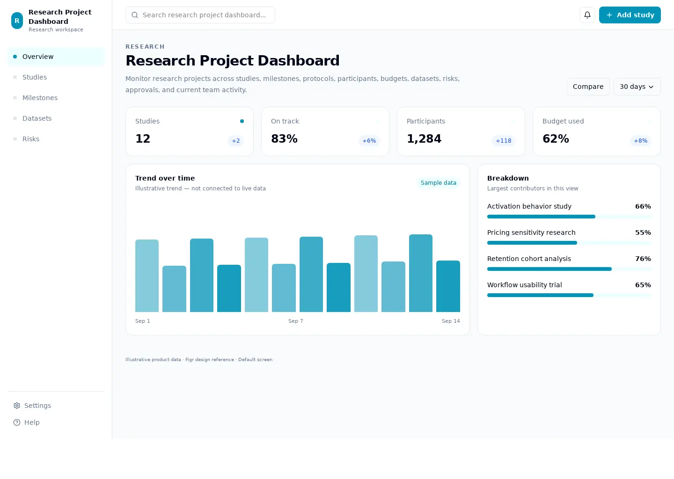
Task: Click the +6% badge on On track
Action: (x=369, y=141)
